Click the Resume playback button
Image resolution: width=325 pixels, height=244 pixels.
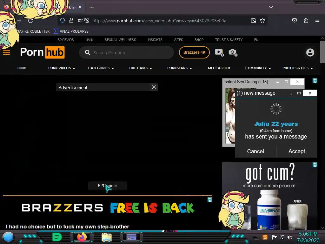point(108,186)
